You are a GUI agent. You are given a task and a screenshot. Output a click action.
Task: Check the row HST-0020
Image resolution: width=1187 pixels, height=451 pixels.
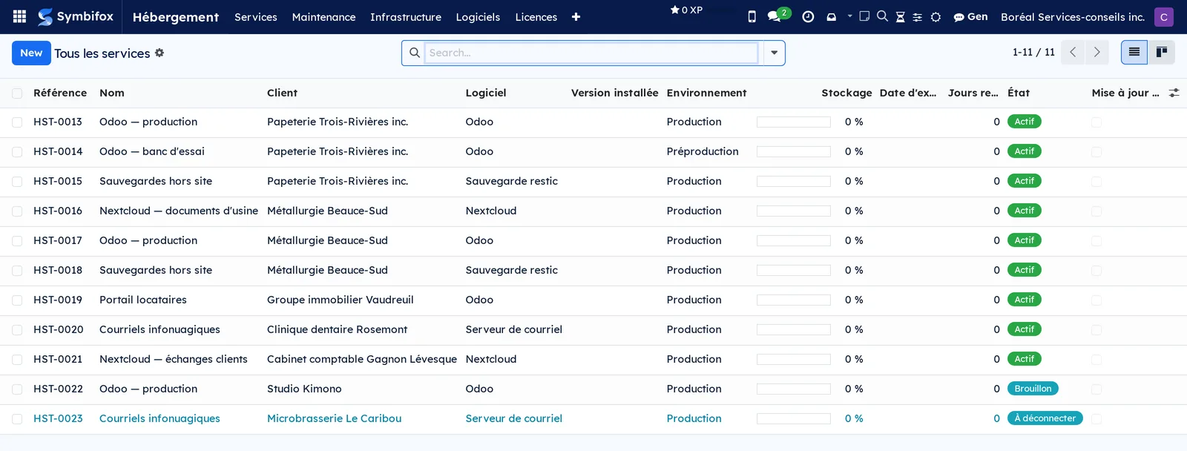tap(17, 330)
